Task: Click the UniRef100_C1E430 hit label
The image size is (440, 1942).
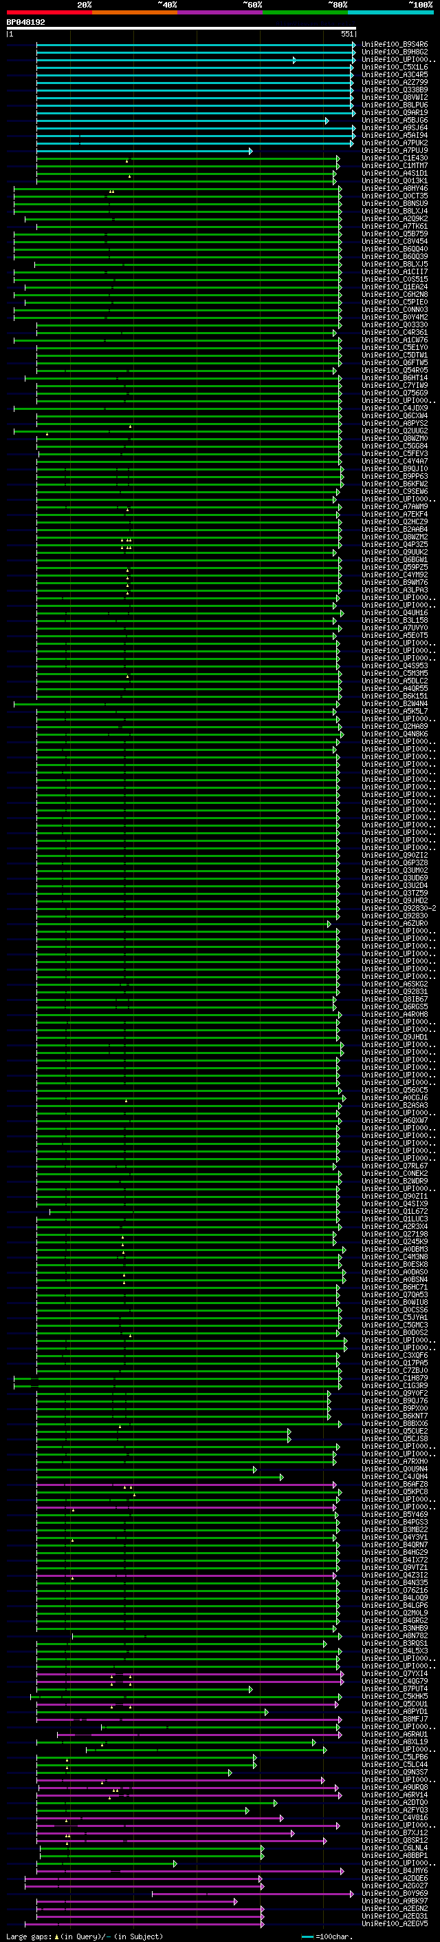Action: [x=395, y=158]
